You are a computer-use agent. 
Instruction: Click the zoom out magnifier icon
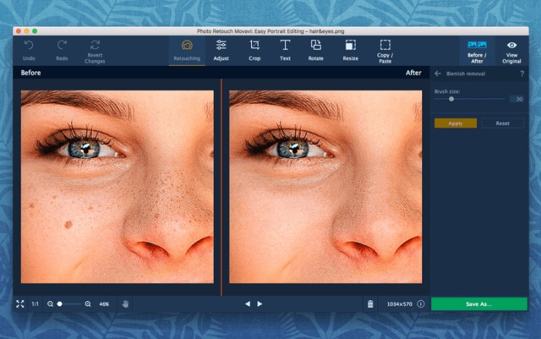tap(50, 304)
